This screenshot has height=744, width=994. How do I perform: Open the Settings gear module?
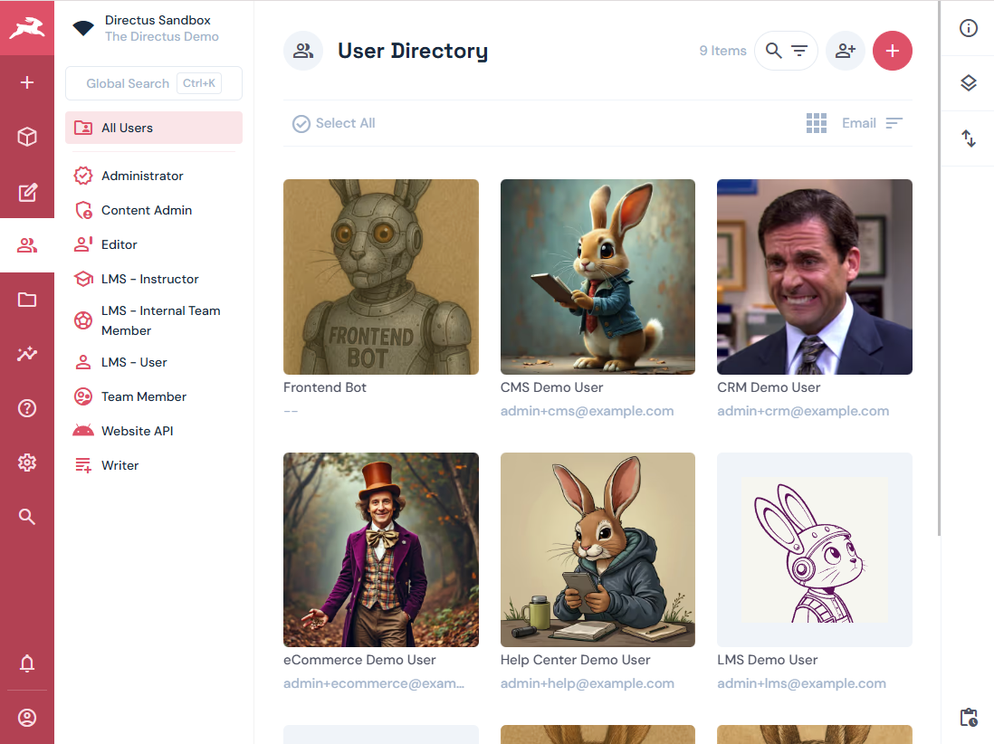click(x=27, y=463)
